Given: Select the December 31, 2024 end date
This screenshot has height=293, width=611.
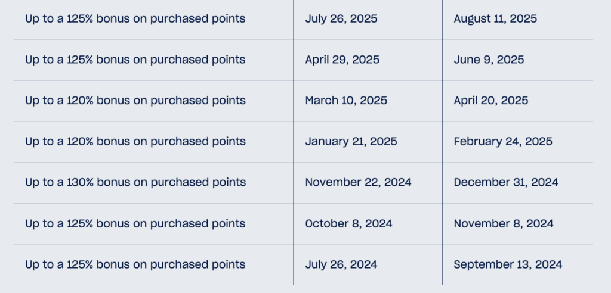Looking at the screenshot, I should coord(506,182).
